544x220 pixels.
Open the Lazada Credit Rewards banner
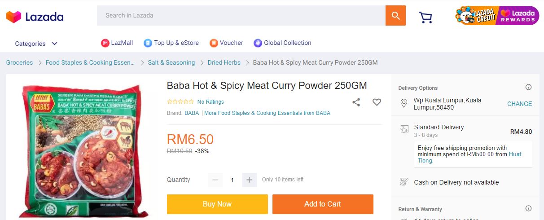(497, 16)
